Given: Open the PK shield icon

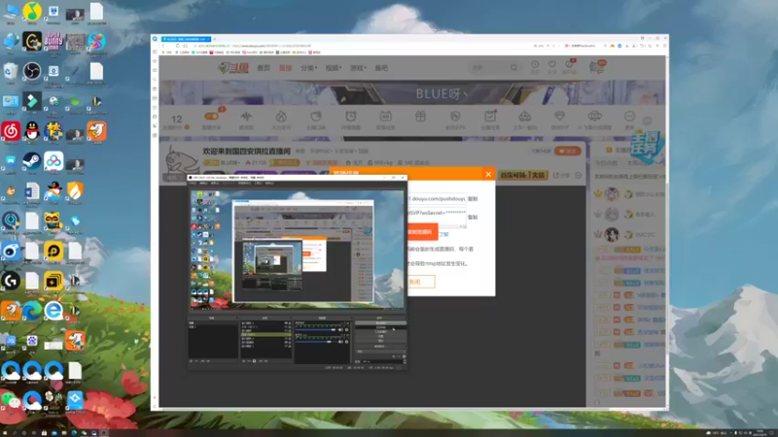Looking at the screenshot, I should coord(455,117).
